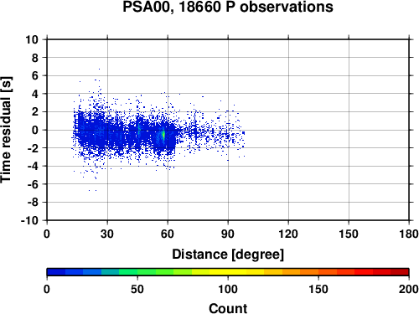The width and height of the screenshot is (419, 314).
Task: Click y-axis tick label '4'
Action: click(35, 94)
